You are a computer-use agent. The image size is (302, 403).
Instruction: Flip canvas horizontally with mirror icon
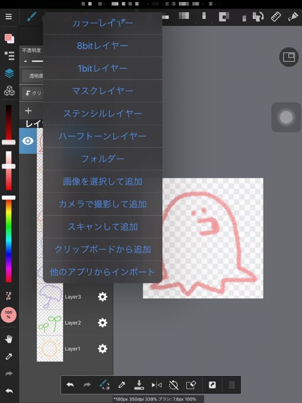click(157, 385)
